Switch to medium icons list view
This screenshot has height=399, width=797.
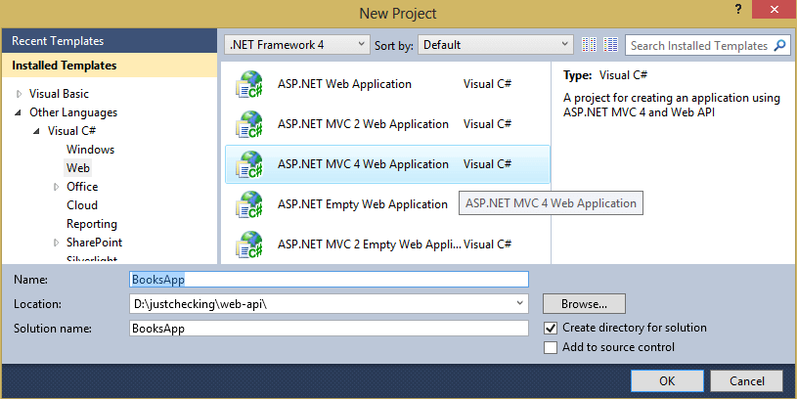click(611, 45)
